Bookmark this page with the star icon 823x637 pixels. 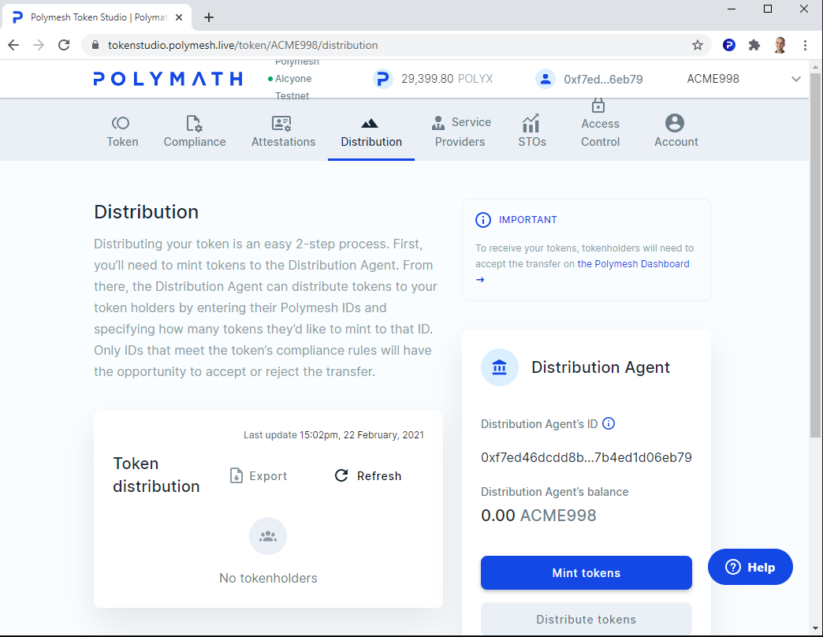click(x=697, y=45)
